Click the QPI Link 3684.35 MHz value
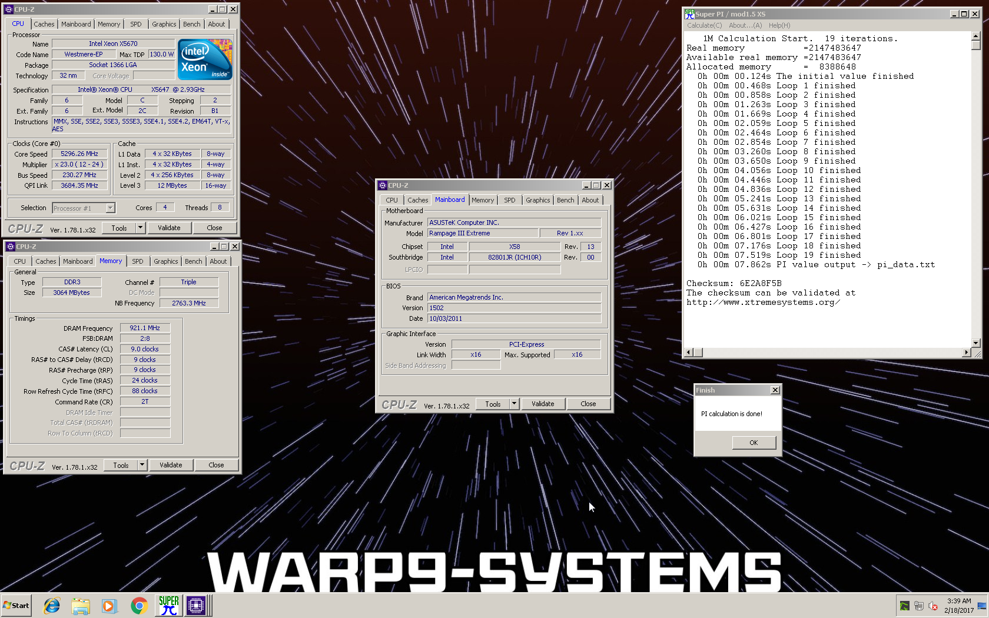Viewport: 989px width, 618px height. click(79, 185)
